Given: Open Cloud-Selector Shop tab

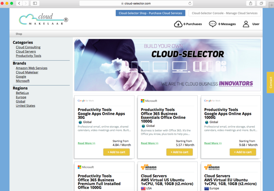Looking at the screenshot, I should (151, 13).
